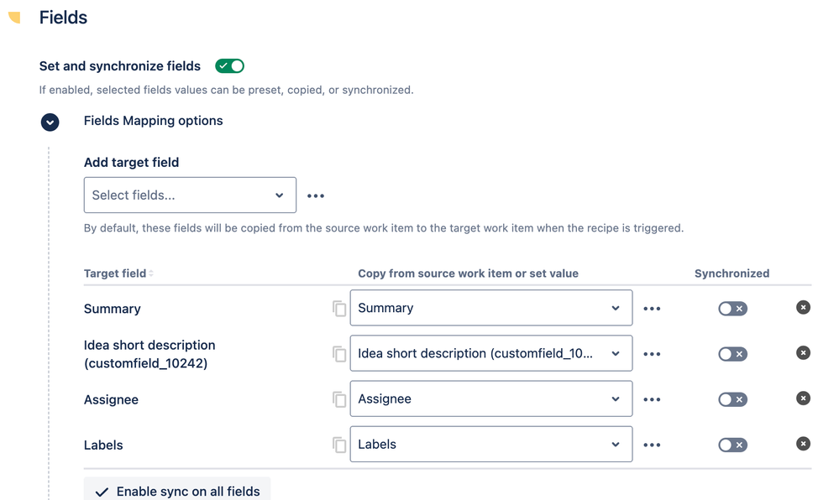Turn on Synchronized toggle for Assignee
Viewport: 839px width, 500px height.
[x=732, y=399]
